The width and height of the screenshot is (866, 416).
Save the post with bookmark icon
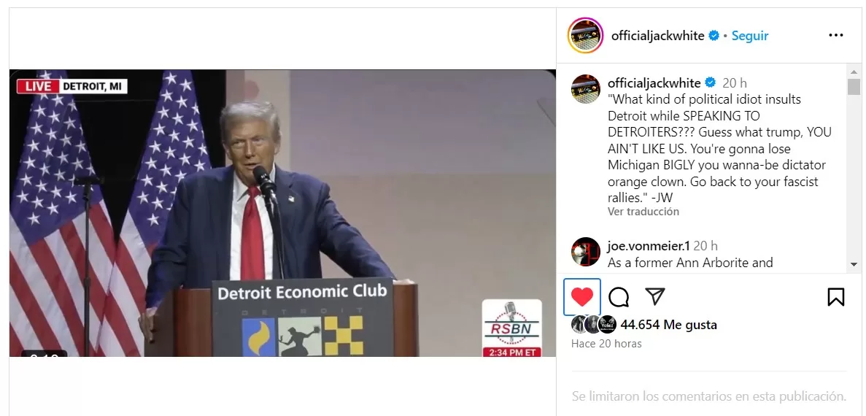click(835, 297)
